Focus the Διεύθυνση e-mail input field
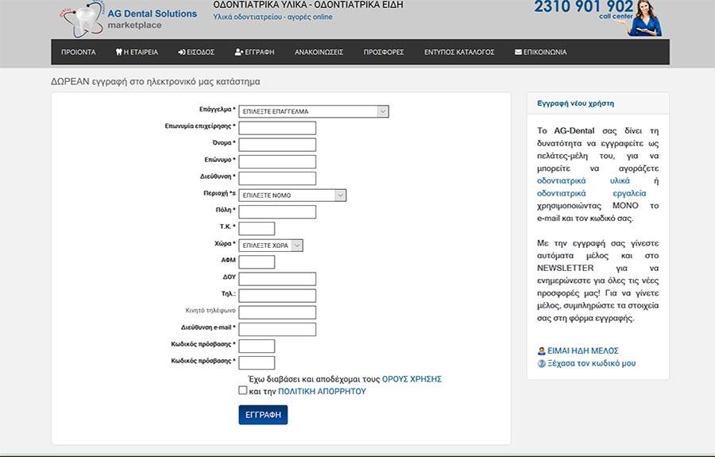Image resolution: width=715 pixels, height=457 pixels. click(277, 329)
